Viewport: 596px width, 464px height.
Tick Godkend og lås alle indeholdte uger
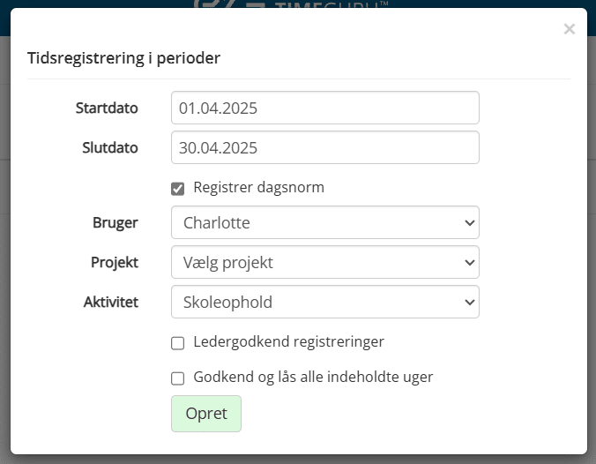177,378
